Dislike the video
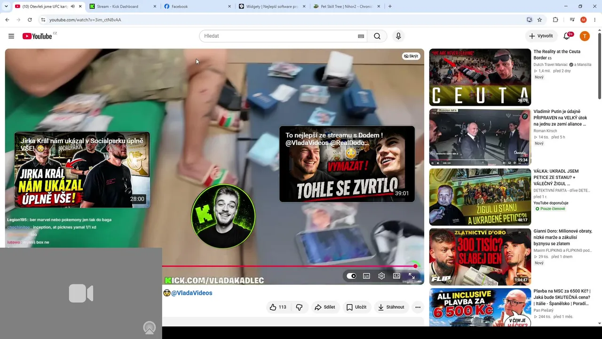 pyautogui.click(x=299, y=307)
